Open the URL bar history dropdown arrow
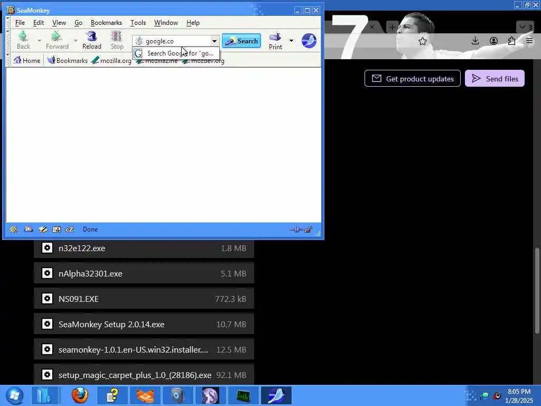Screen dimensions: 541x406 [x=214, y=41]
